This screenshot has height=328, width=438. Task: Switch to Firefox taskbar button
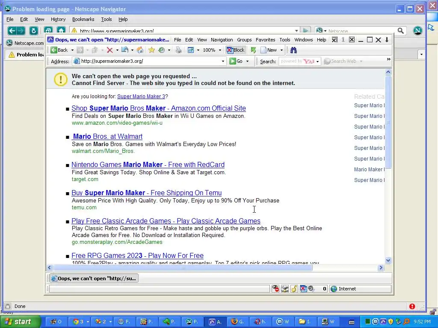click(x=237, y=322)
